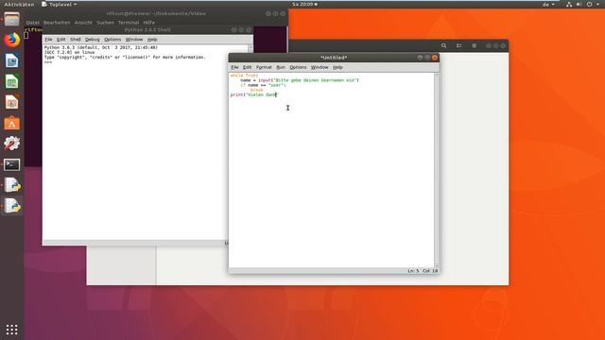
Task: Click the 'break' code line
Action: [x=256, y=90]
